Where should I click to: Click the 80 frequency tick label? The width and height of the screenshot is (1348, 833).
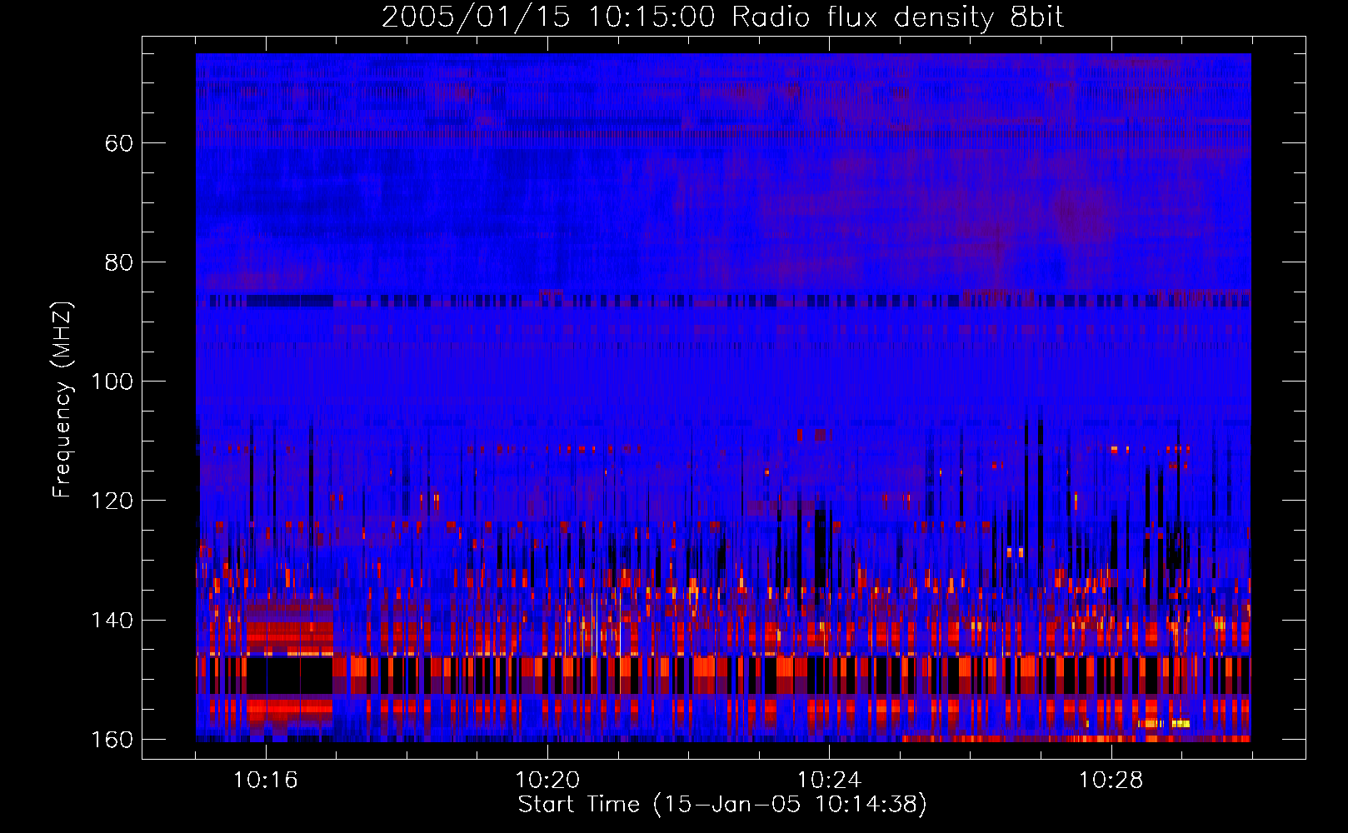coord(119,262)
